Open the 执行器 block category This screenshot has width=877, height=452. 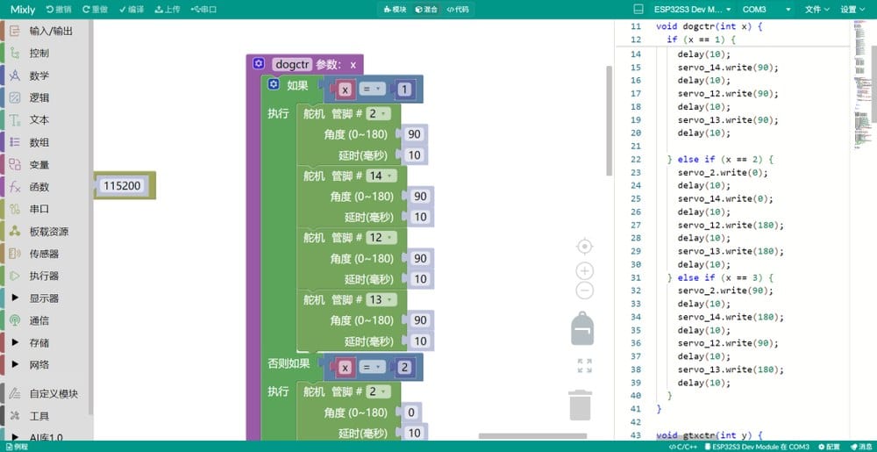click(x=45, y=276)
